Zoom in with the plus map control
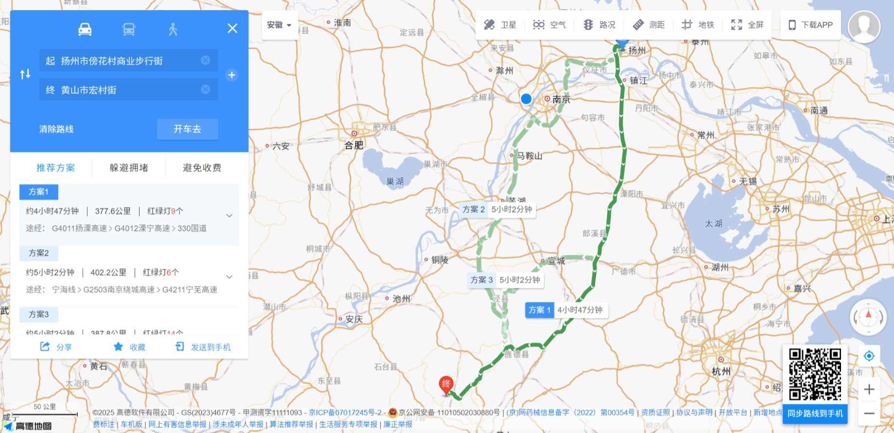The width and height of the screenshot is (894, 433). (x=869, y=389)
